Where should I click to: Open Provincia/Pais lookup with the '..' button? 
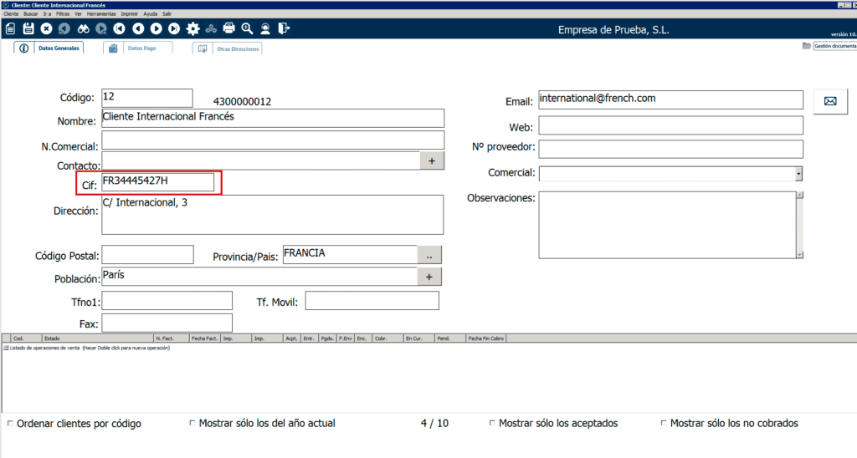coord(429,254)
